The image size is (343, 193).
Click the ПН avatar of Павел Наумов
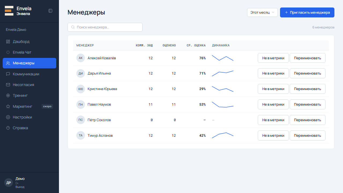click(x=81, y=105)
